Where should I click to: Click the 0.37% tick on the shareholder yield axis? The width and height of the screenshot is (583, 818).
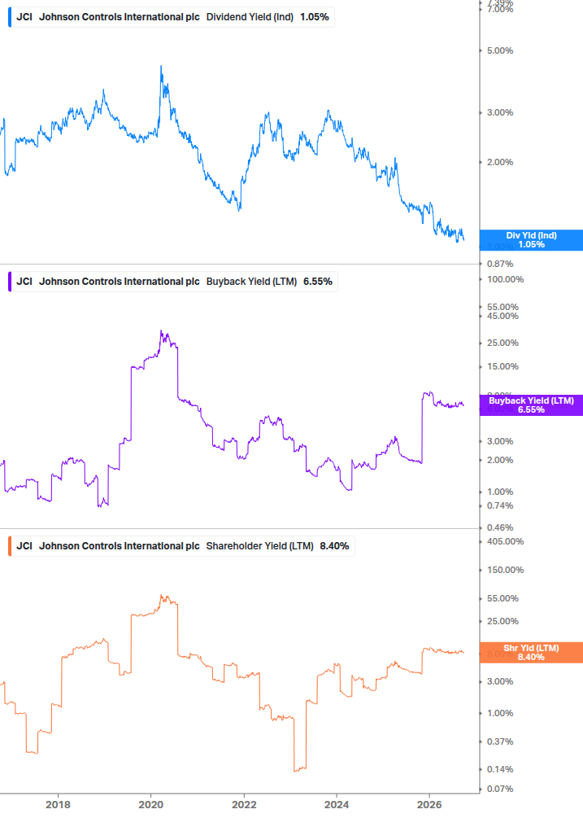coord(500,741)
